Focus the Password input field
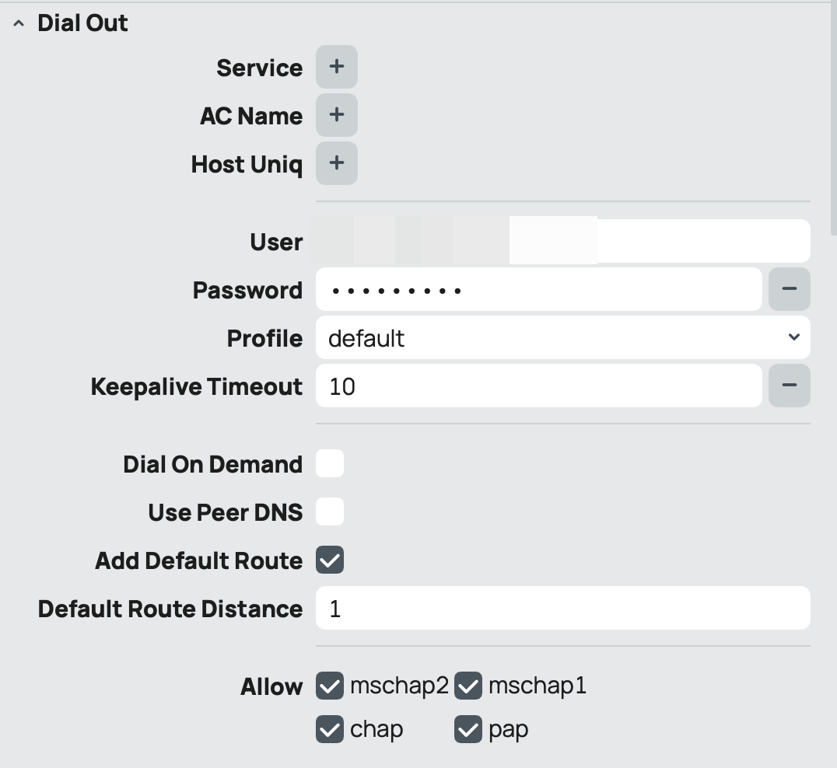This screenshot has height=768, width=837. click(538, 289)
